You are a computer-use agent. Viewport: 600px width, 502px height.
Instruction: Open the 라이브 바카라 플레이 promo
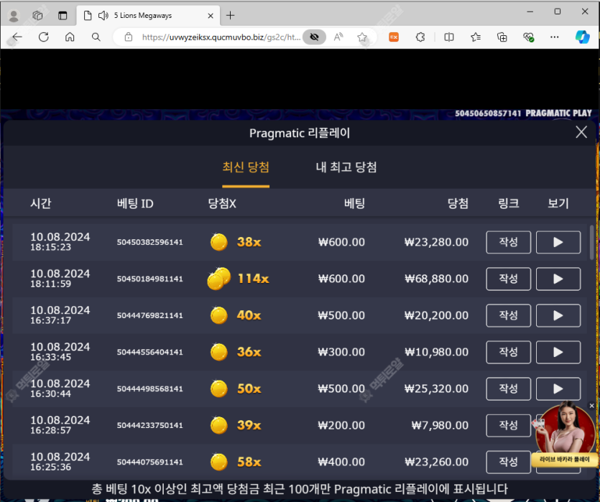point(564,434)
